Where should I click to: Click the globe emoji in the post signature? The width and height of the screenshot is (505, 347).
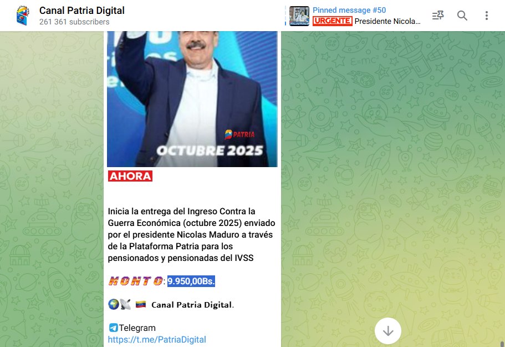tap(114, 304)
